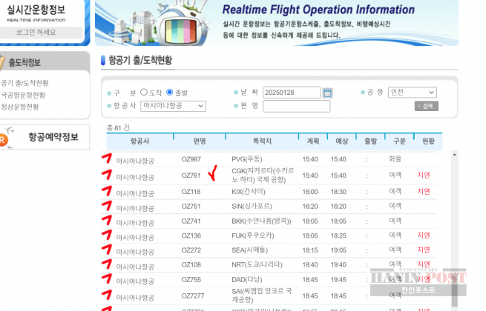486x311 pixels.
Task: Open the 공항 dropdown showing 인천
Action: (x=413, y=93)
